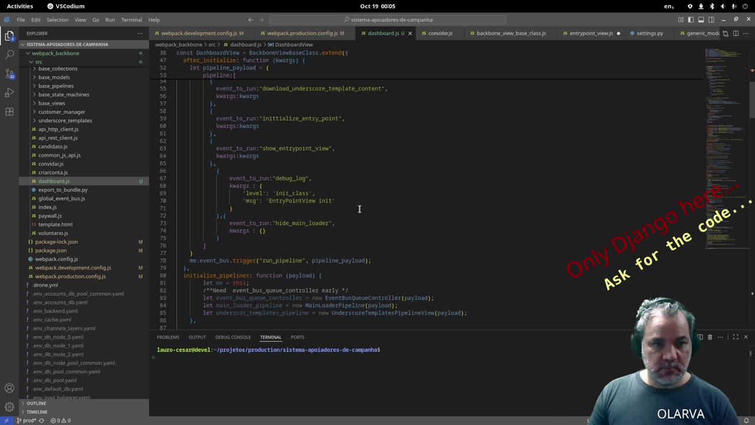Toggle the primary sidebar visibility
Viewport: 755px width, 425px height.
coord(691,20)
